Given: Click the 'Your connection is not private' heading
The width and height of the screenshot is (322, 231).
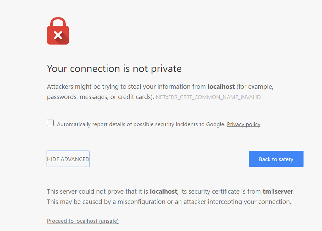Looking at the screenshot, I should (x=114, y=69).
